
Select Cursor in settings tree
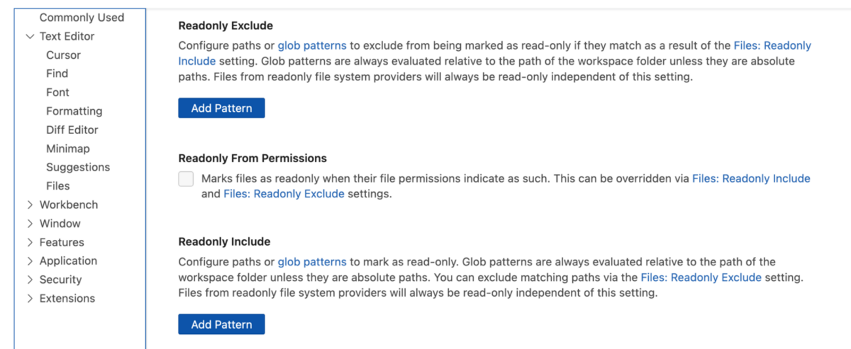[63, 55]
